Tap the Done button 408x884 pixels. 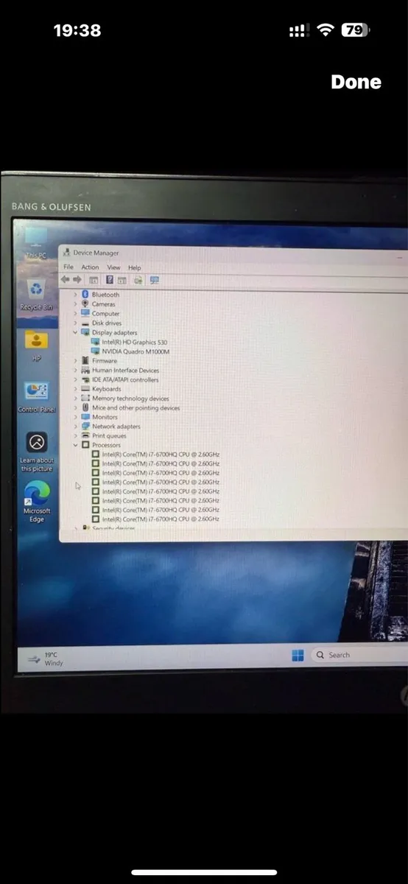tap(356, 82)
